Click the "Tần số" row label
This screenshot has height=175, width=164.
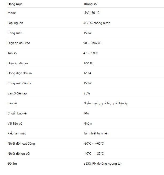pyautogui.click(x=12, y=53)
